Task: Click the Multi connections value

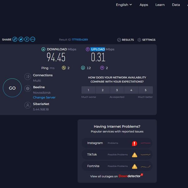Action: 37,81
